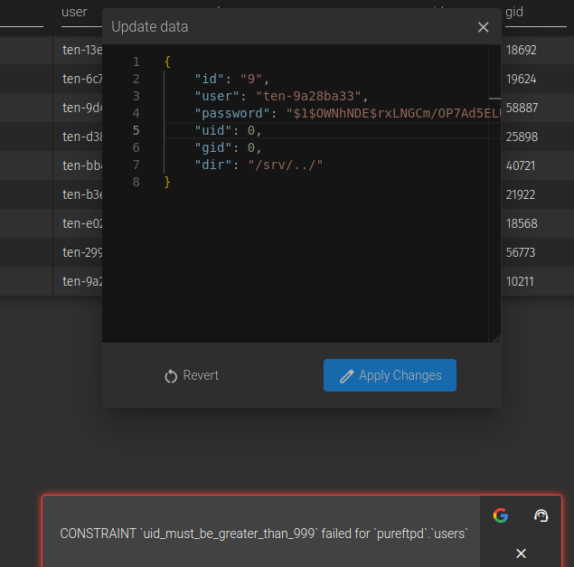Select line number 8 in the gutter
Viewport: 574px width, 567px height.
(x=136, y=182)
